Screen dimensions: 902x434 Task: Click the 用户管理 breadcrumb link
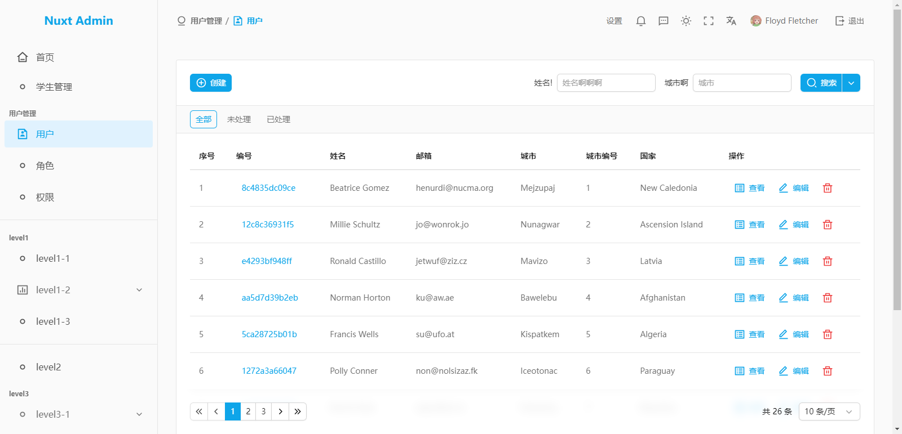(206, 21)
